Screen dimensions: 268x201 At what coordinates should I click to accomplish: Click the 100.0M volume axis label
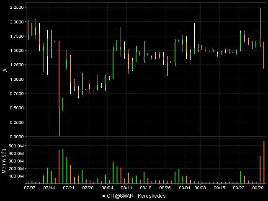point(17,176)
